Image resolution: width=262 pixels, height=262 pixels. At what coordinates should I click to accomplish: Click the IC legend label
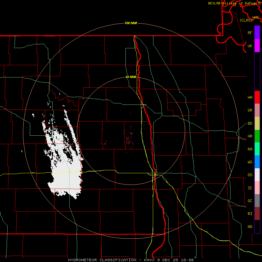(x=250, y=188)
